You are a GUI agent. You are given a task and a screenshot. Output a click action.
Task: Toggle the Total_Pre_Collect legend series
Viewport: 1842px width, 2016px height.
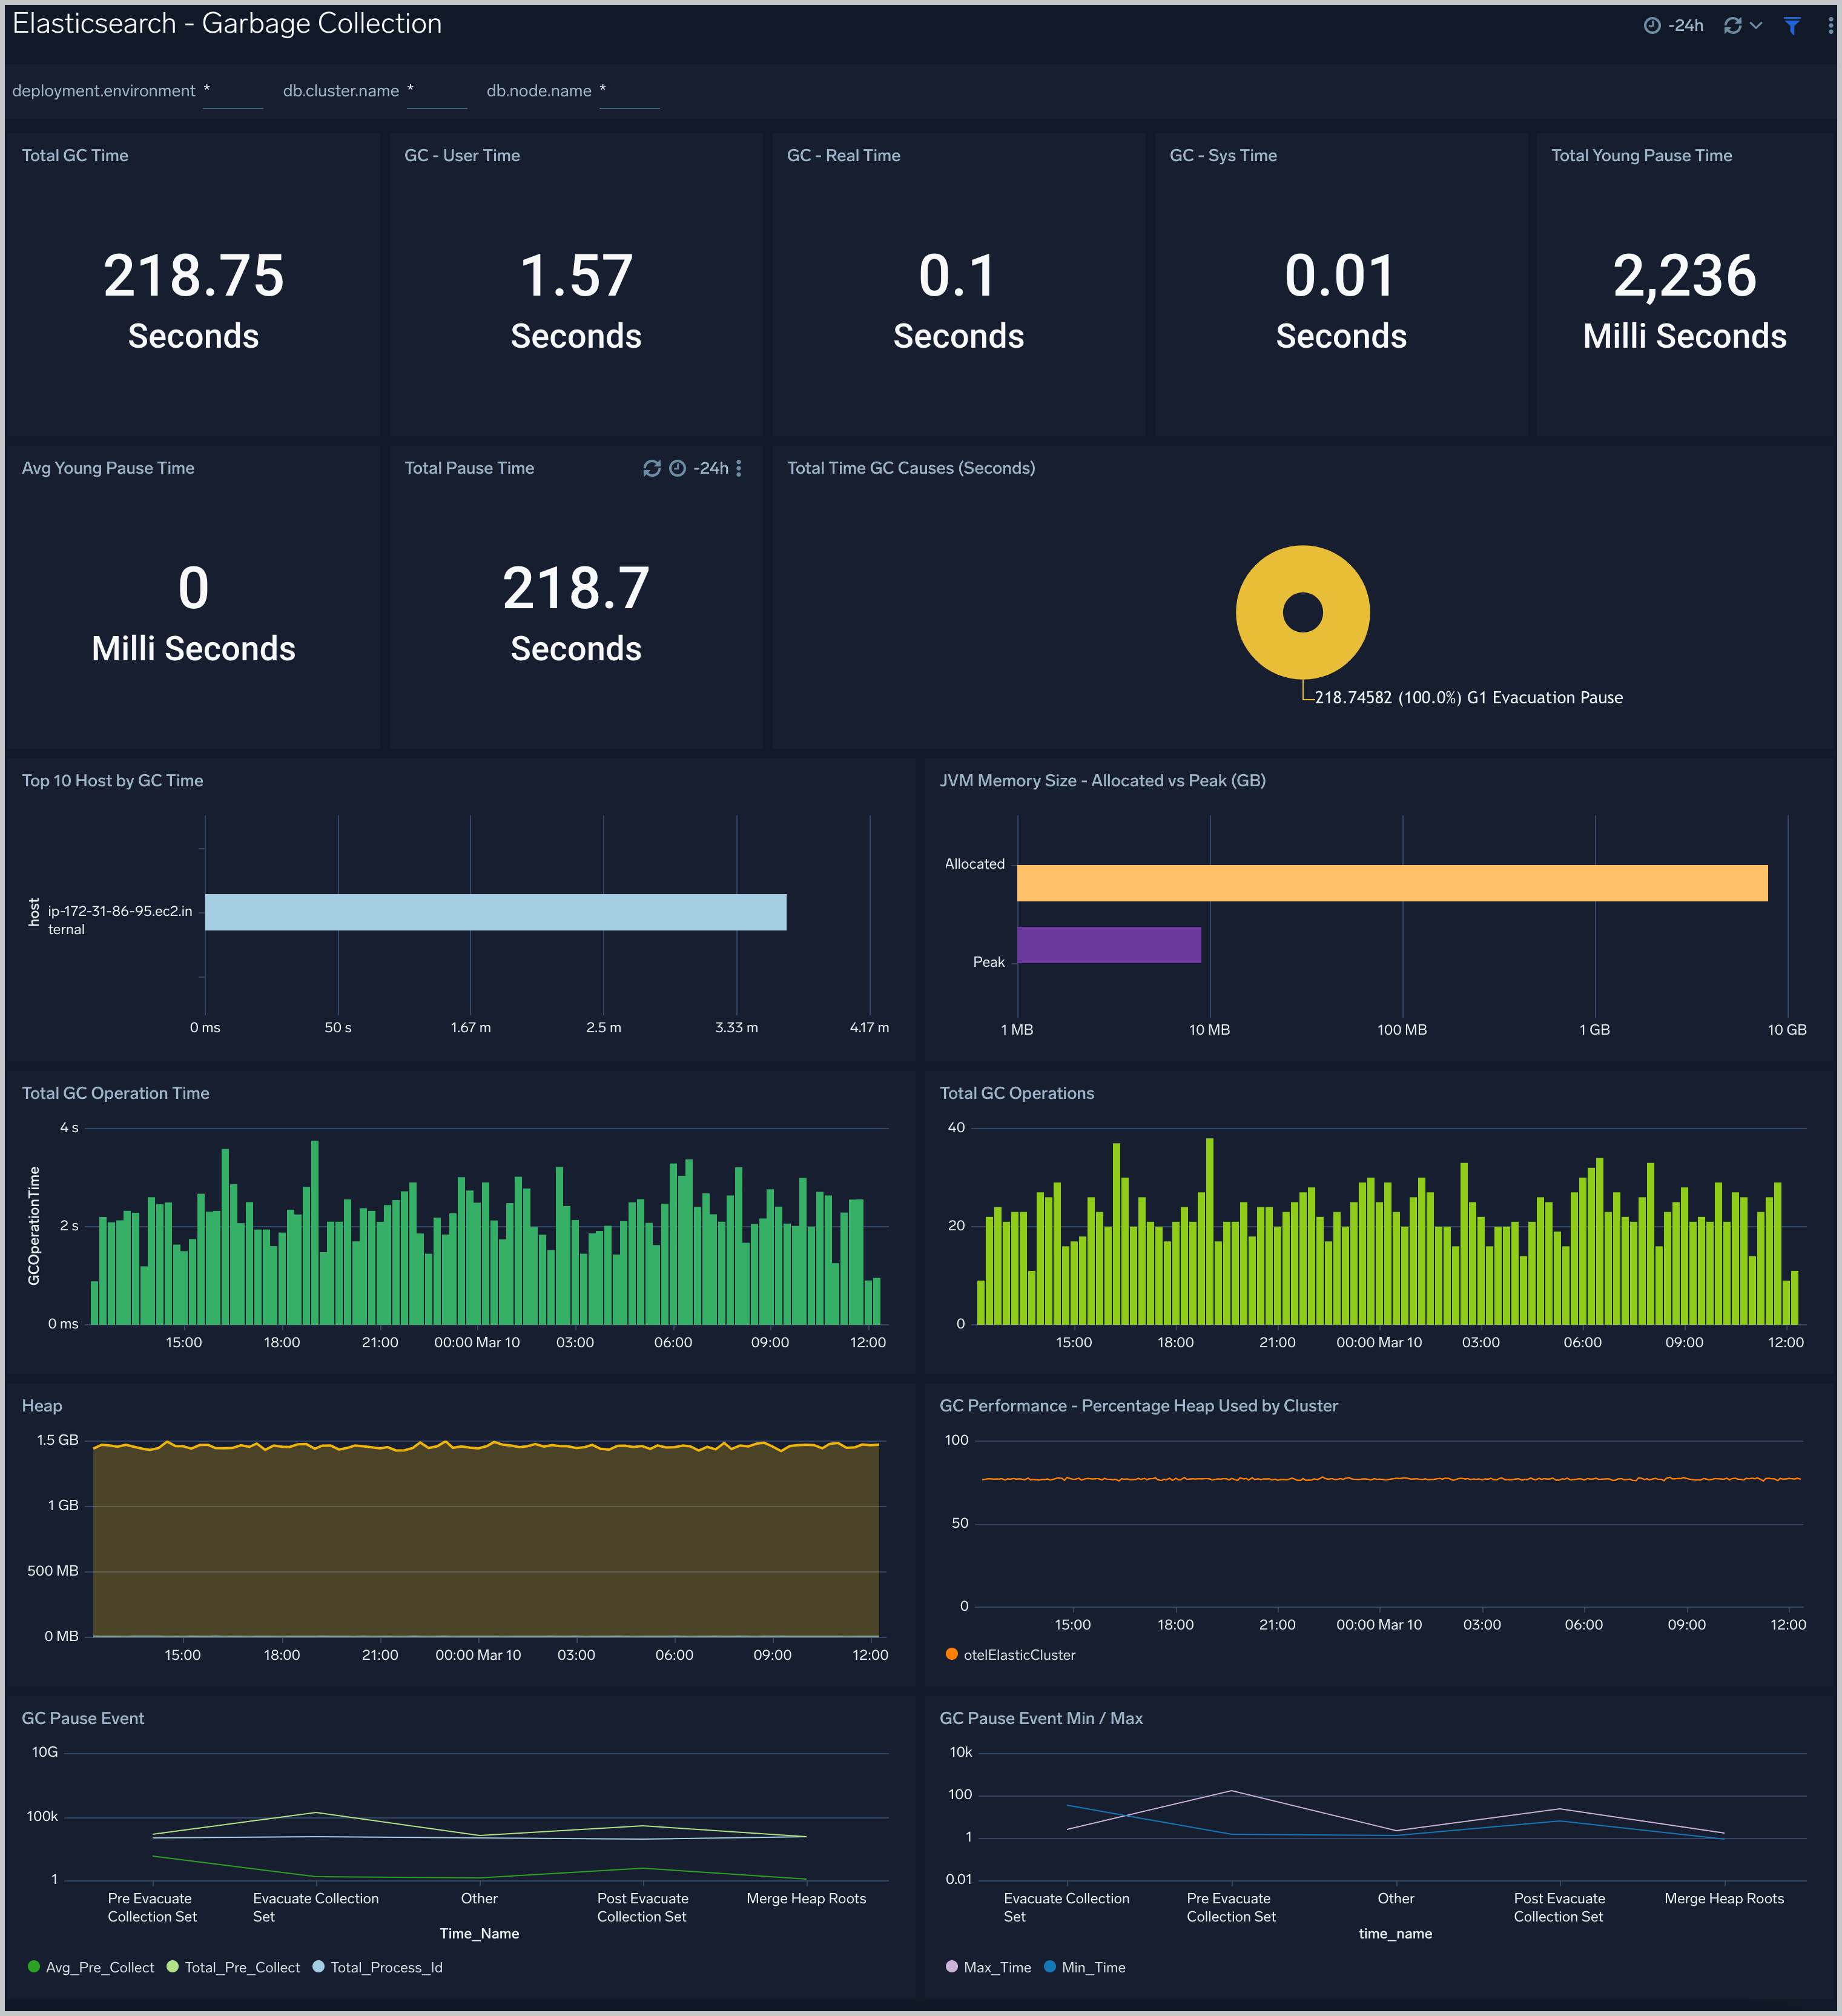coord(234,1967)
